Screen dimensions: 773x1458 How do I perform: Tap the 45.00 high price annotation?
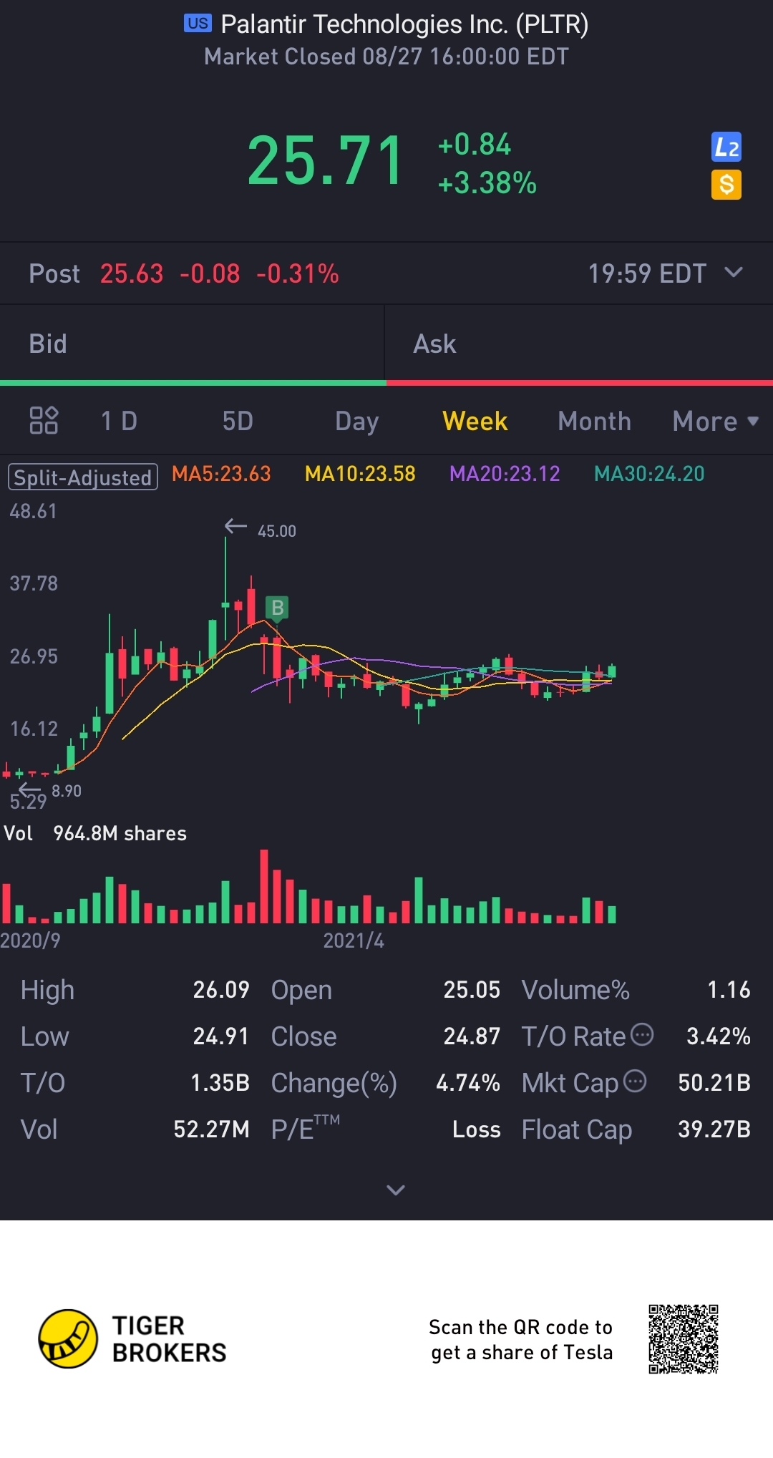click(x=277, y=531)
